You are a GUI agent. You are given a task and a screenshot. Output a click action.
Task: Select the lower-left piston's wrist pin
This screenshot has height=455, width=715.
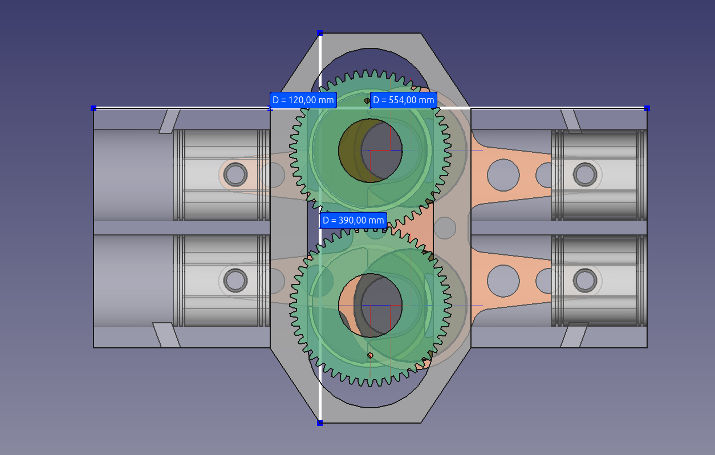[x=235, y=280]
